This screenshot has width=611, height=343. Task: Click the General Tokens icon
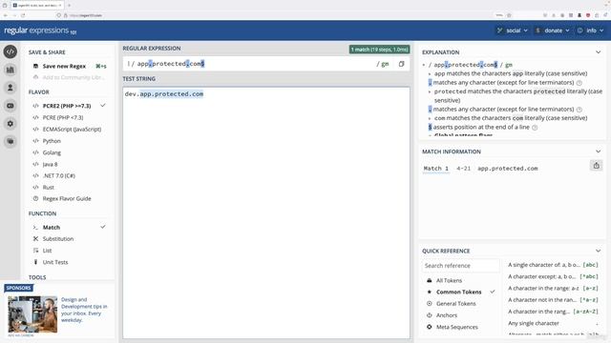429,303
